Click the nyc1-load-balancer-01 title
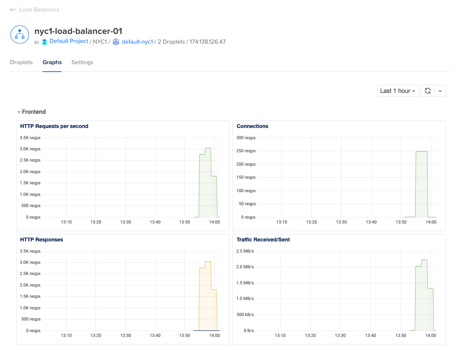The width and height of the screenshot is (467, 350). [78, 31]
